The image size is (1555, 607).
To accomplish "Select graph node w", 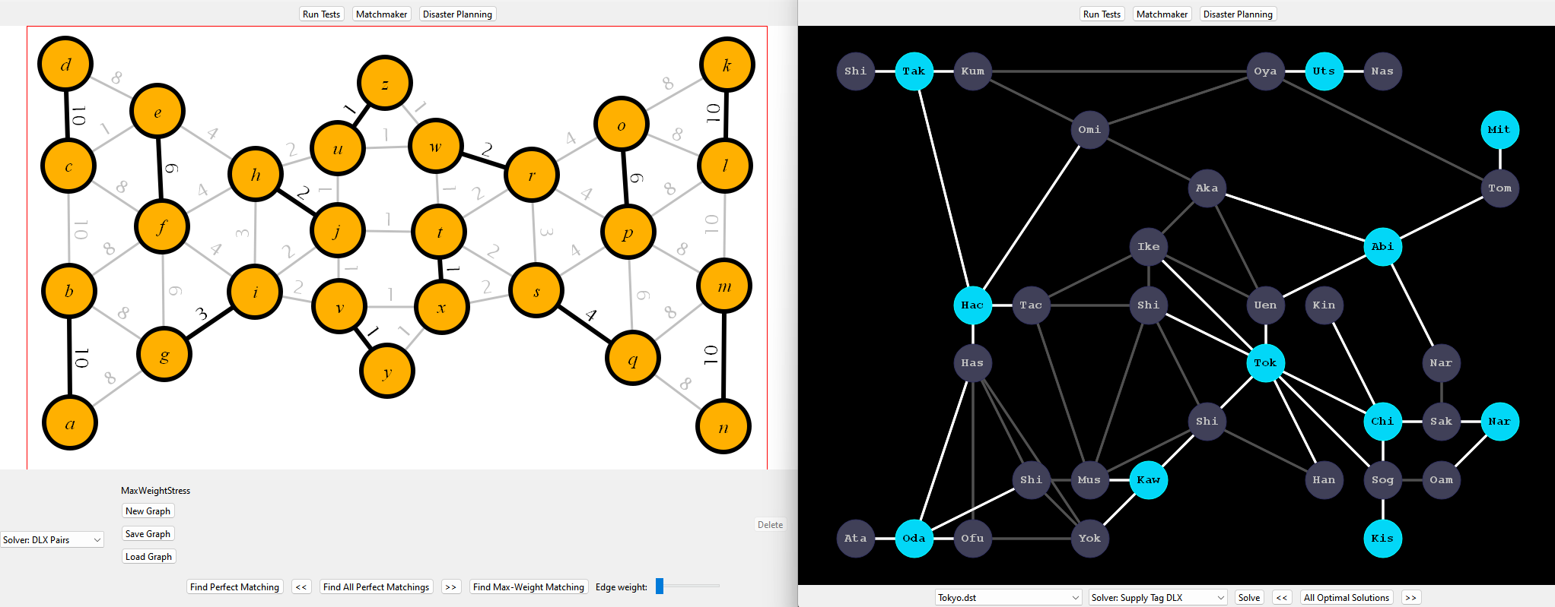I will (436, 146).
